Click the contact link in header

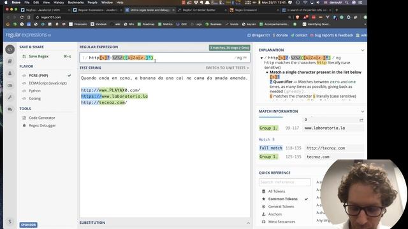[299, 36]
